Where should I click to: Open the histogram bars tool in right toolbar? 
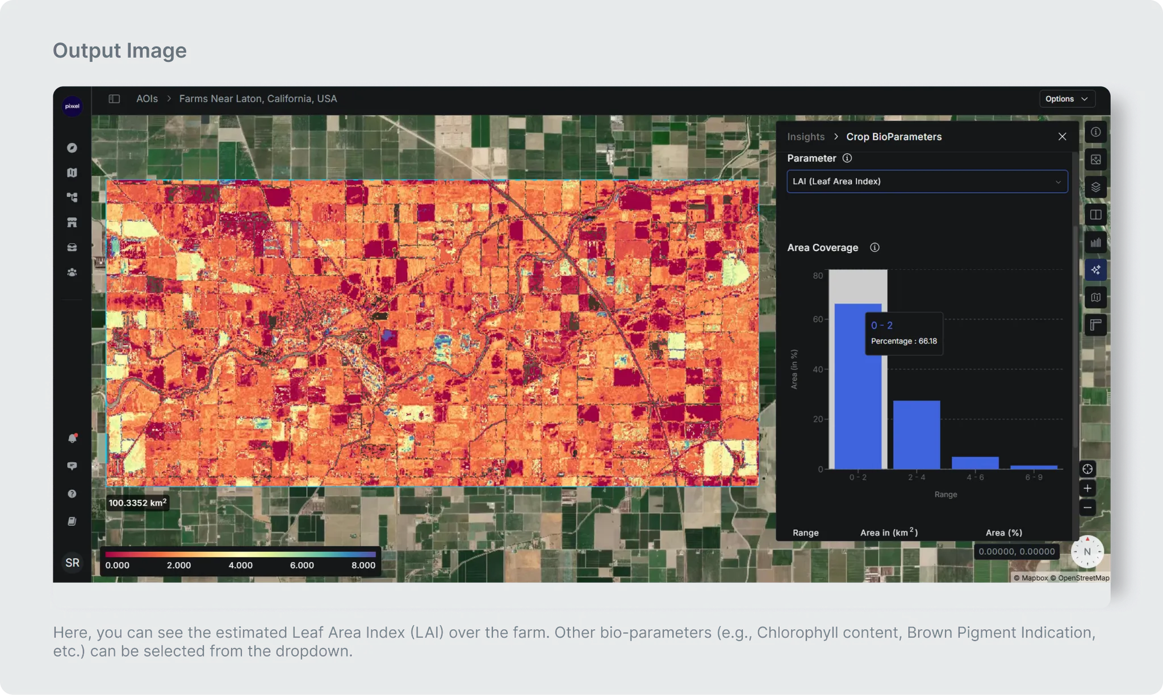tap(1095, 242)
